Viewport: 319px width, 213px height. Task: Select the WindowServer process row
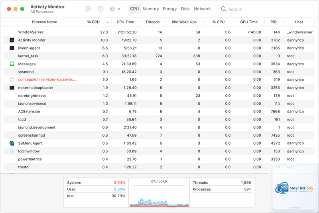click(x=159, y=32)
